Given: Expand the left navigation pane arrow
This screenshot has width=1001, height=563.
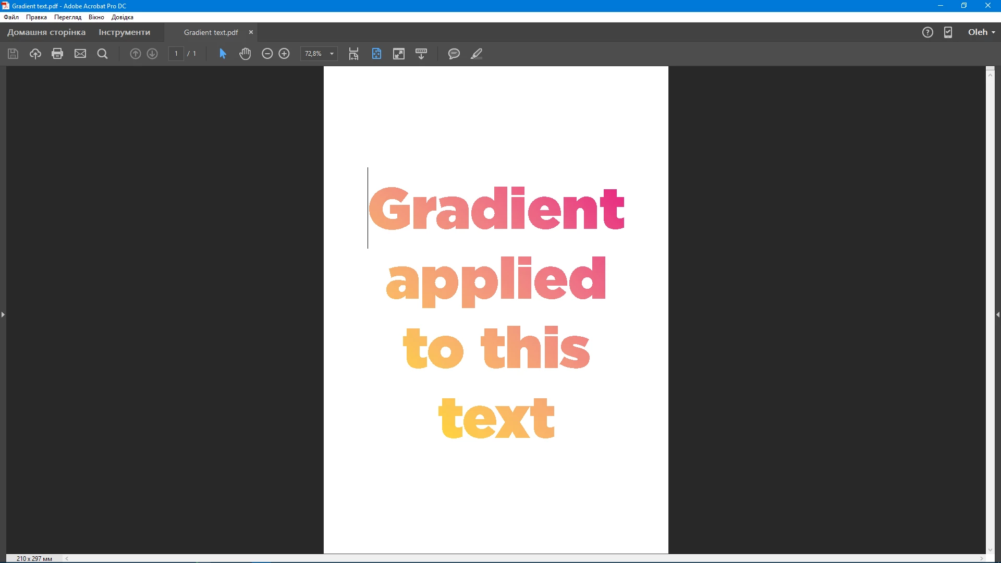Looking at the screenshot, I should pyautogui.click(x=3, y=314).
